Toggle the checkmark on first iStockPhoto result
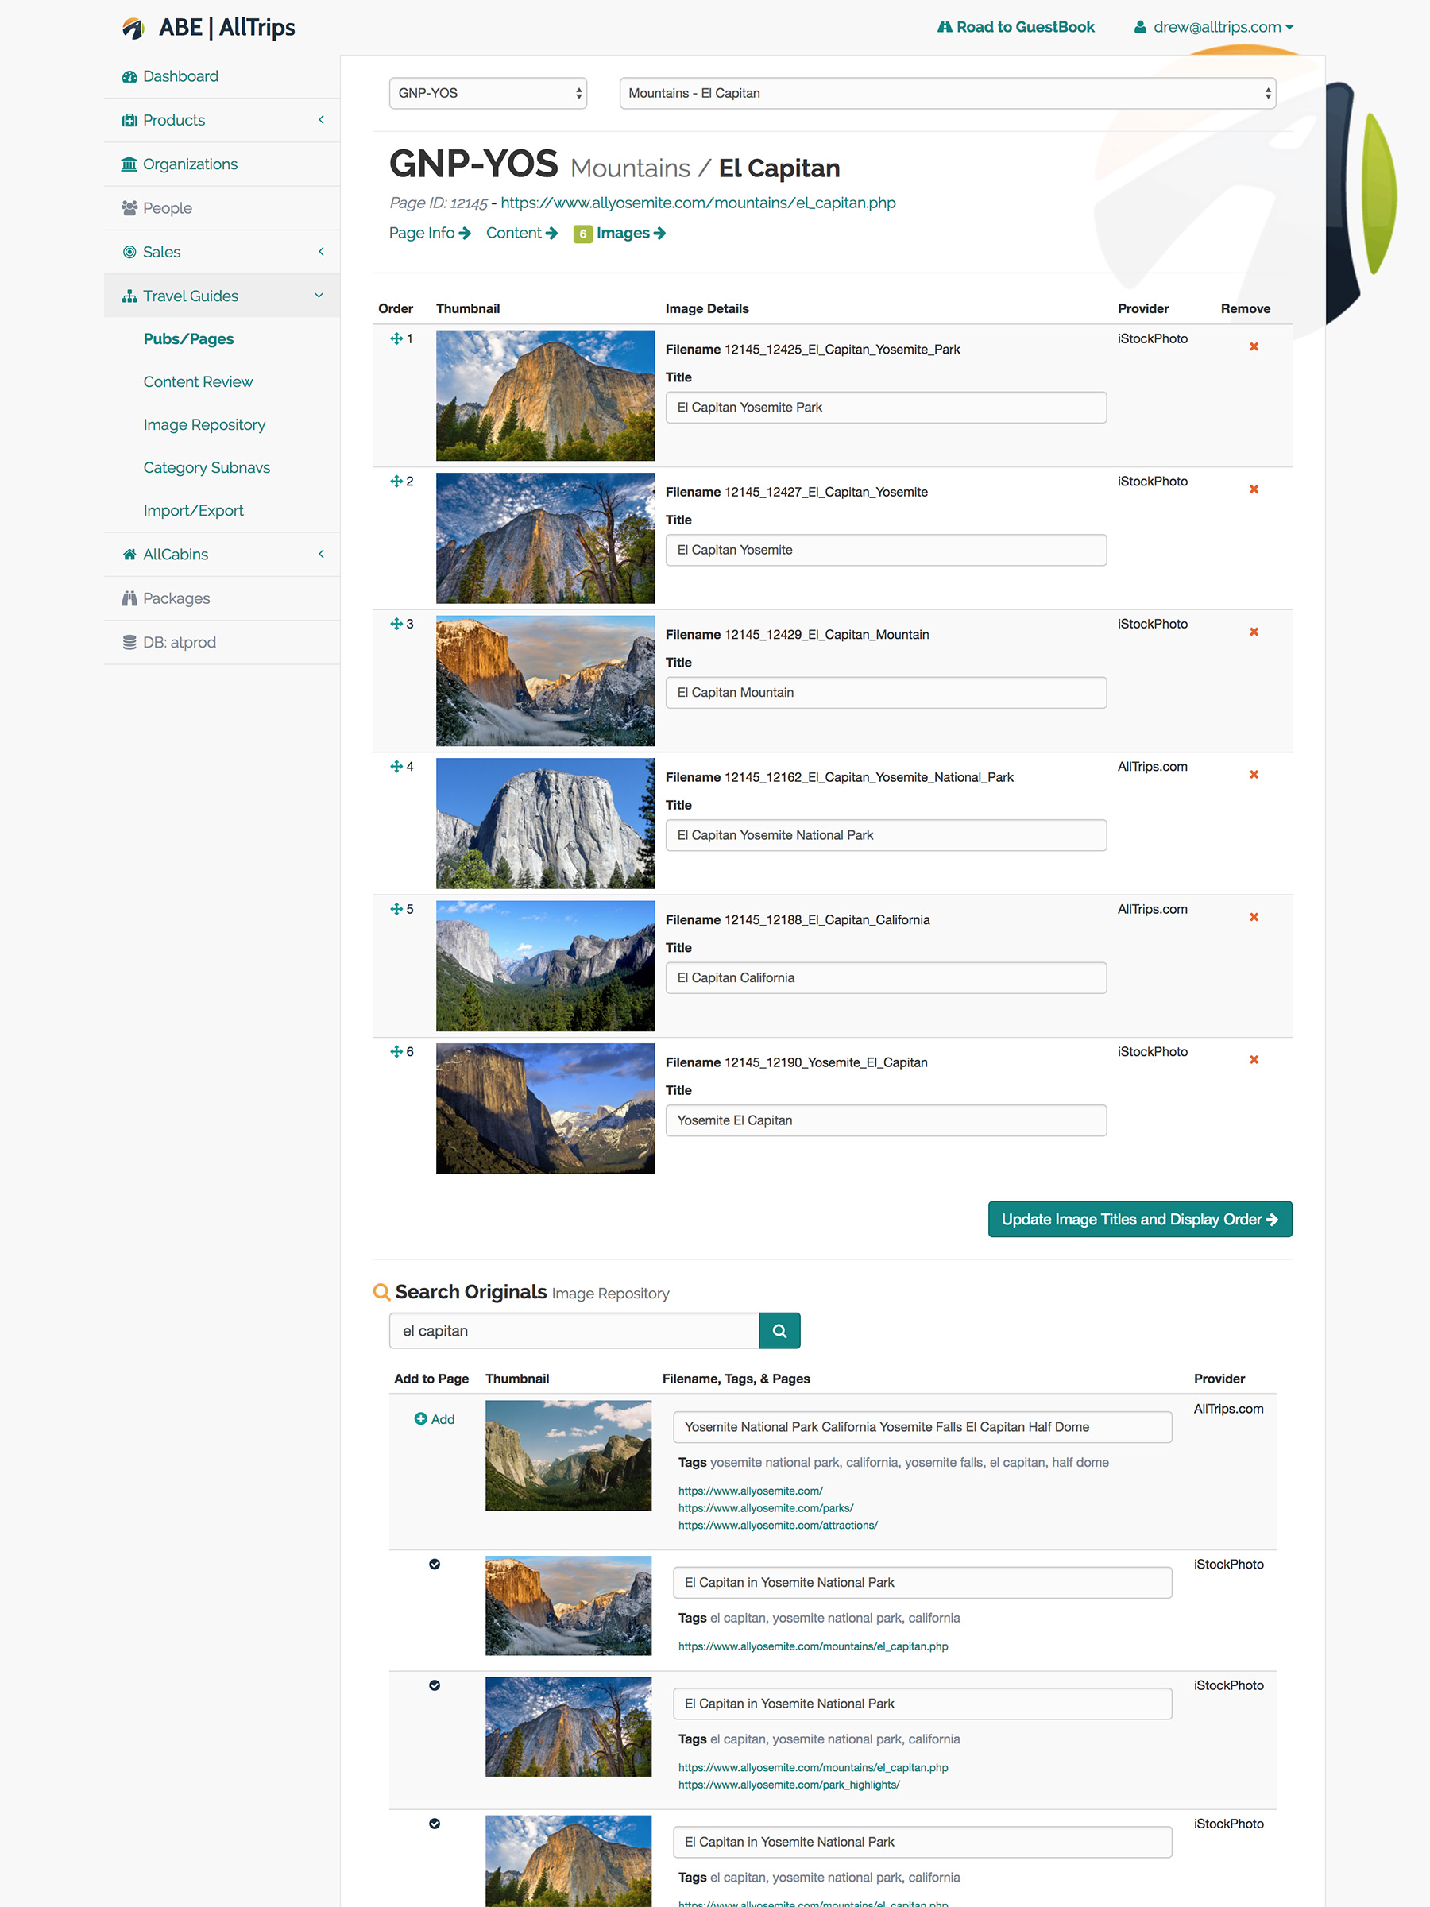The width and height of the screenshot is (1430, 1907). coord(435,1564)
